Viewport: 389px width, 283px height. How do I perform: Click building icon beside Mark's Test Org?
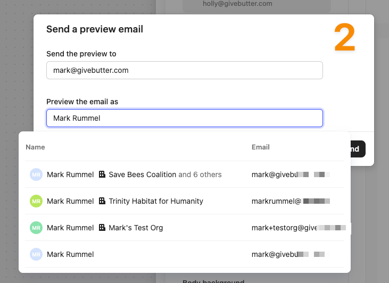102,228
